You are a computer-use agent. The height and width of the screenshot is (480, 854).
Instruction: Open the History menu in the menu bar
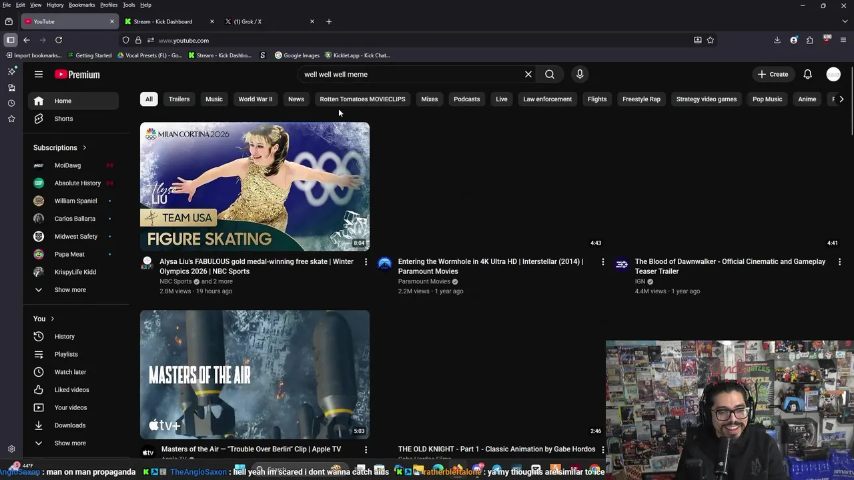click(x=55, y=5)
